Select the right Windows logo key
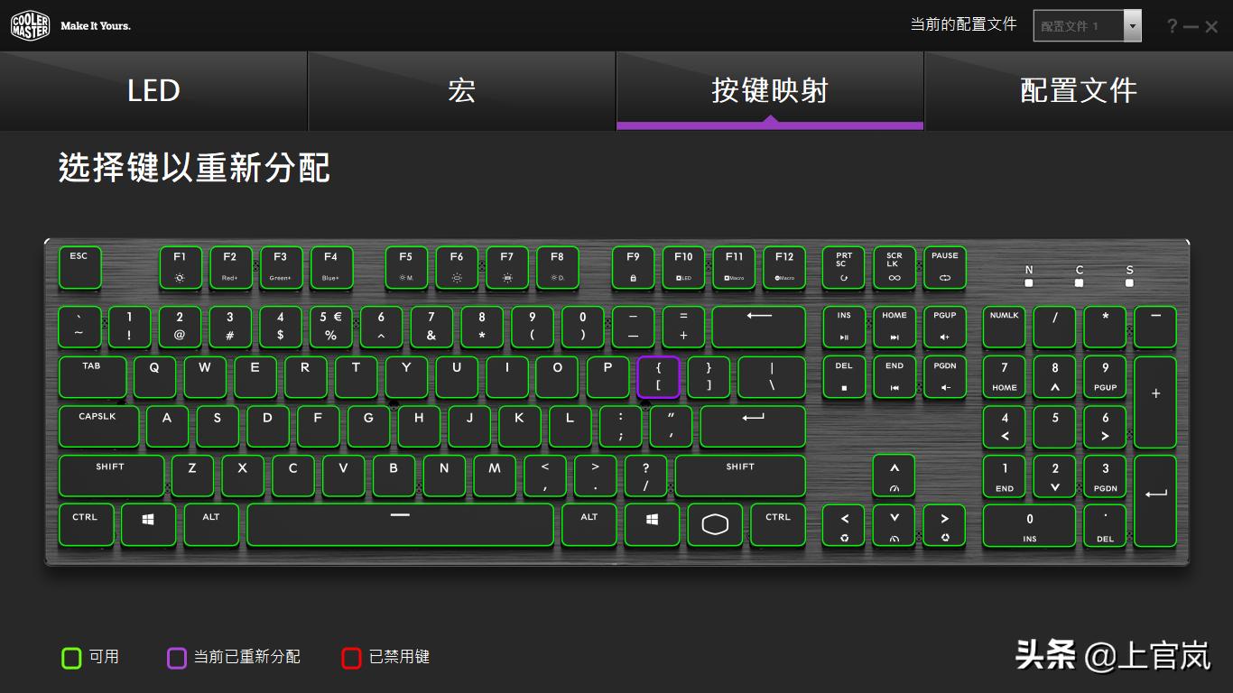The height and width of the screenshot is (693, 1233). point(652,525)
